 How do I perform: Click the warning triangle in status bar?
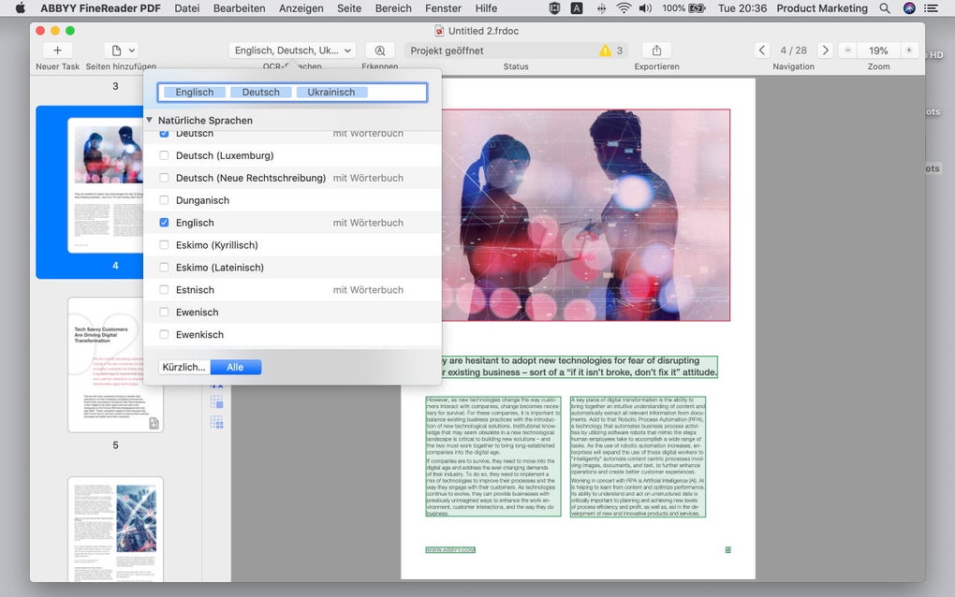pos(605,51)
